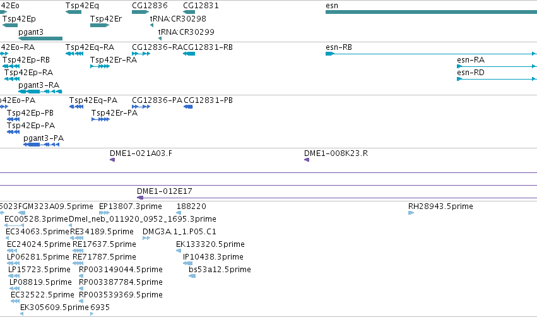Select the Tsp42Ep-PB protein glyph
The height and width of the screenshot is (317, 537).
pyautogui.click(x=13, y=119)
